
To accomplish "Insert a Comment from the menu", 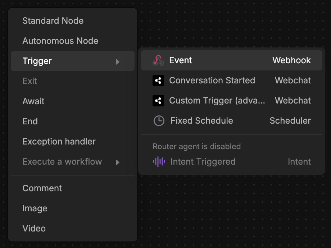I will click(42, 188).
